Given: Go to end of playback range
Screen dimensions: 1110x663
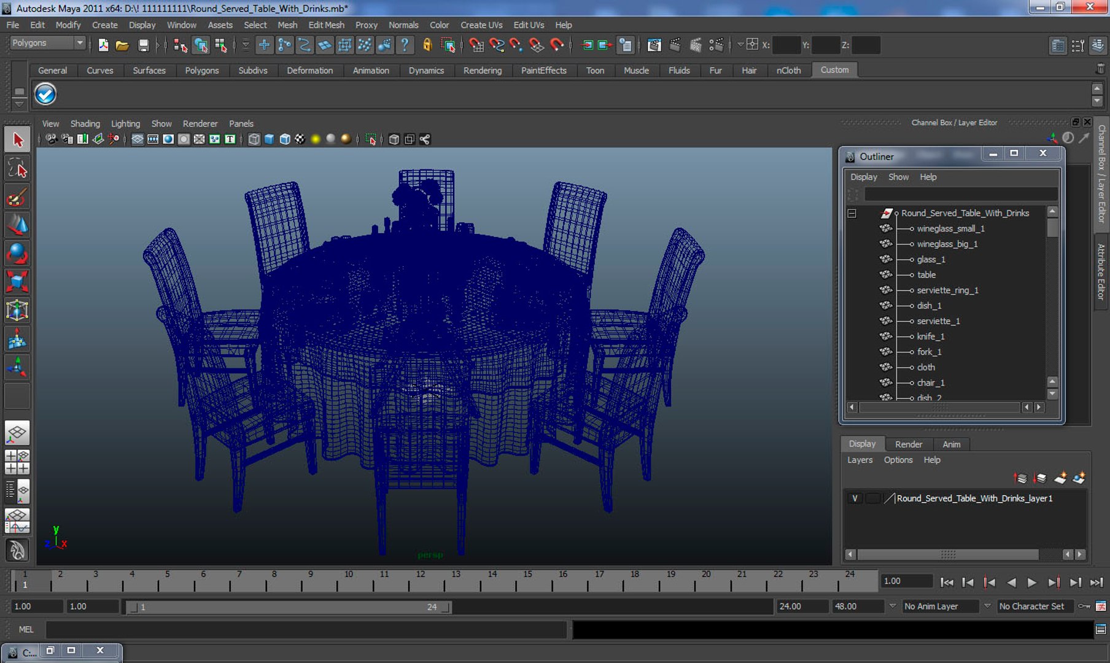Looking at the screenshot, I should coord(1096,582).
